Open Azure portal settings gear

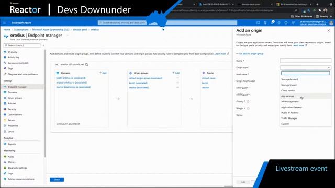[x=279, y=23]
